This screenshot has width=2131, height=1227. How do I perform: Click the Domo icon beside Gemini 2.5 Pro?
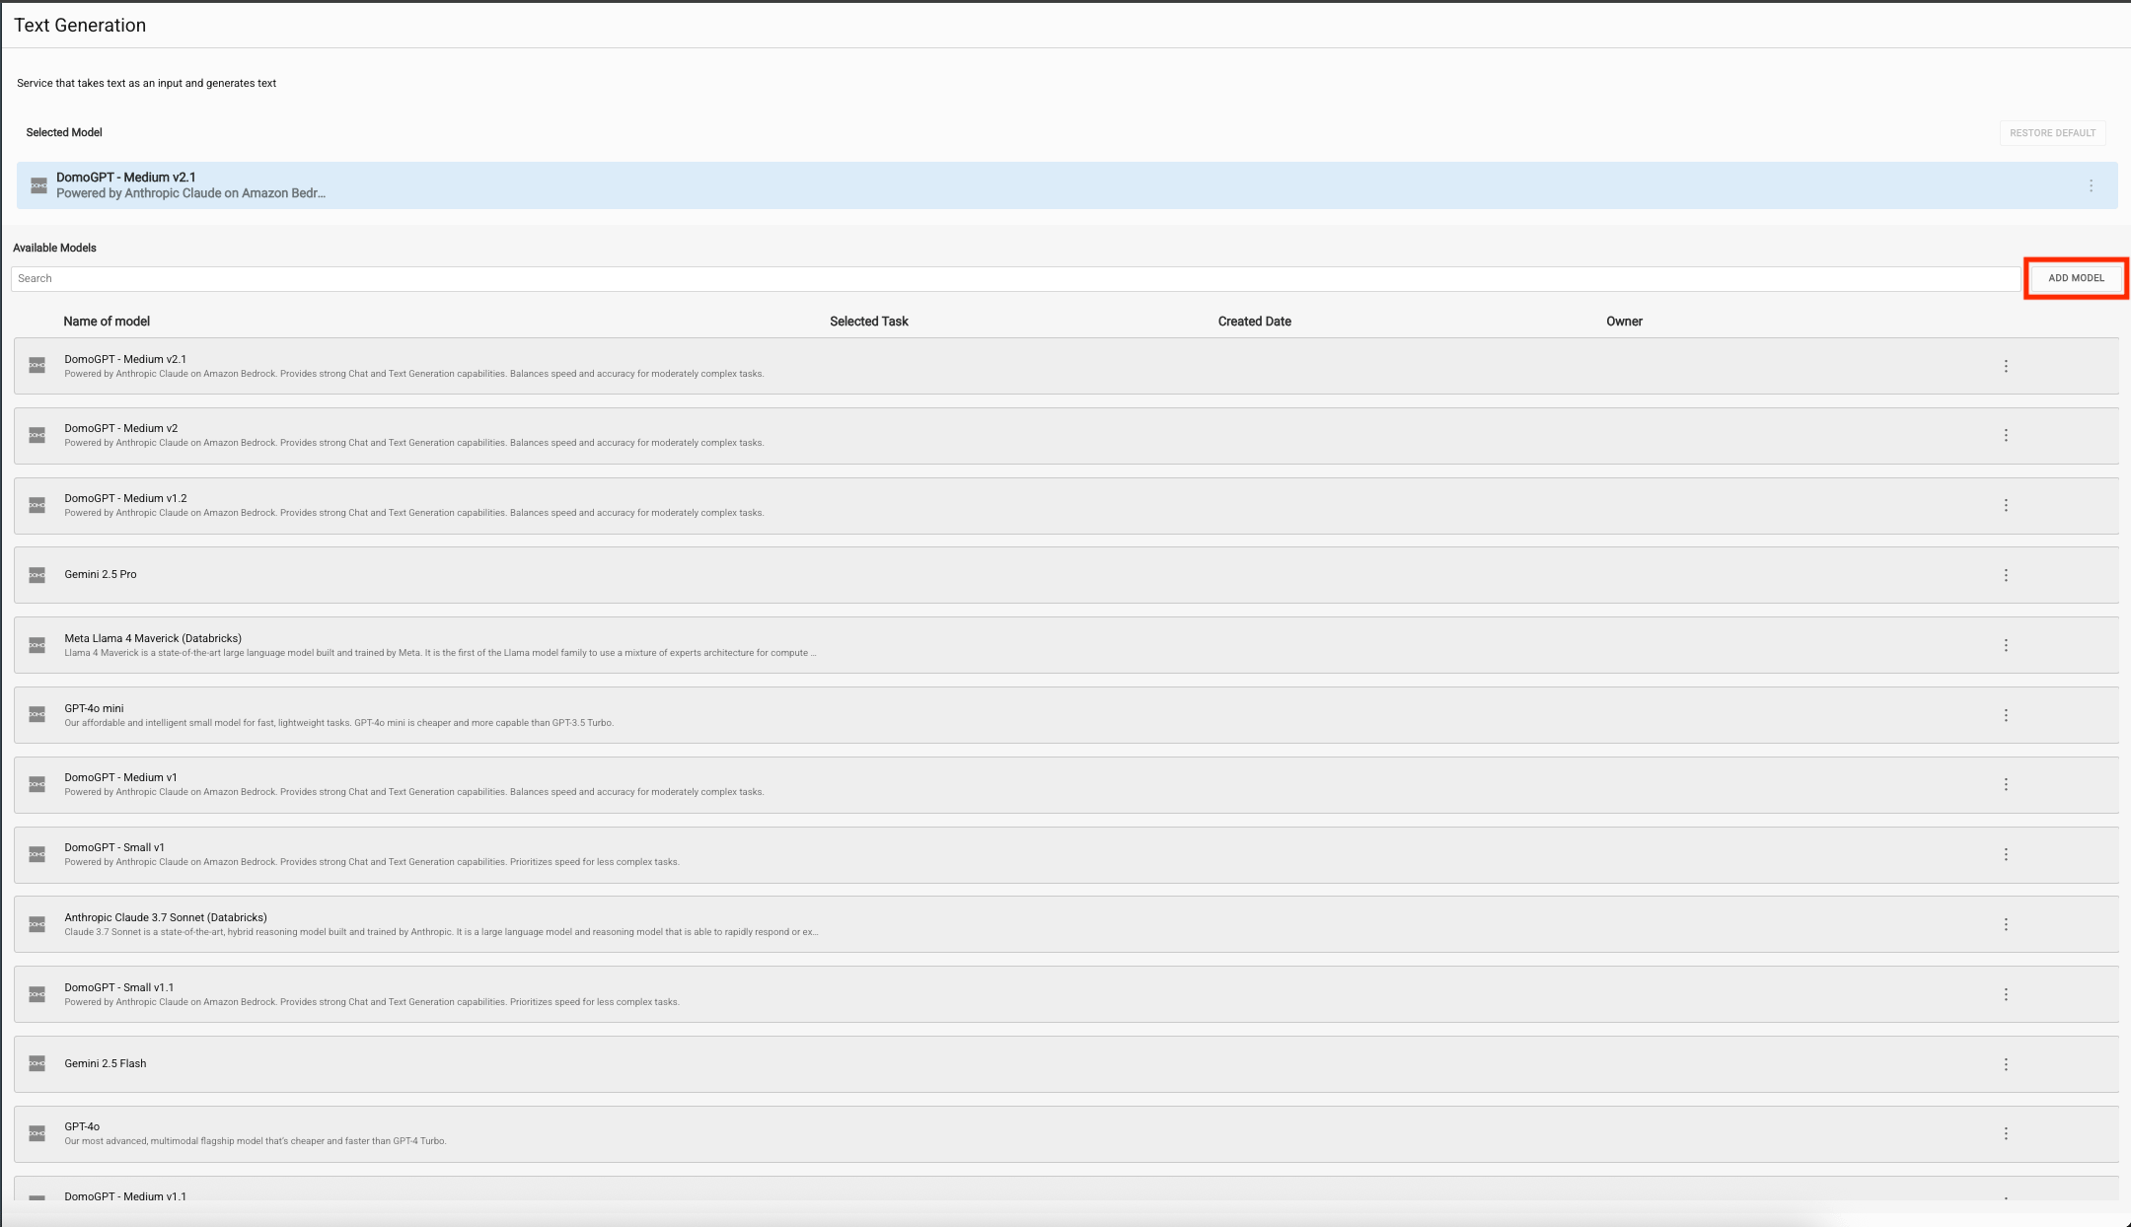coord(37,575)
